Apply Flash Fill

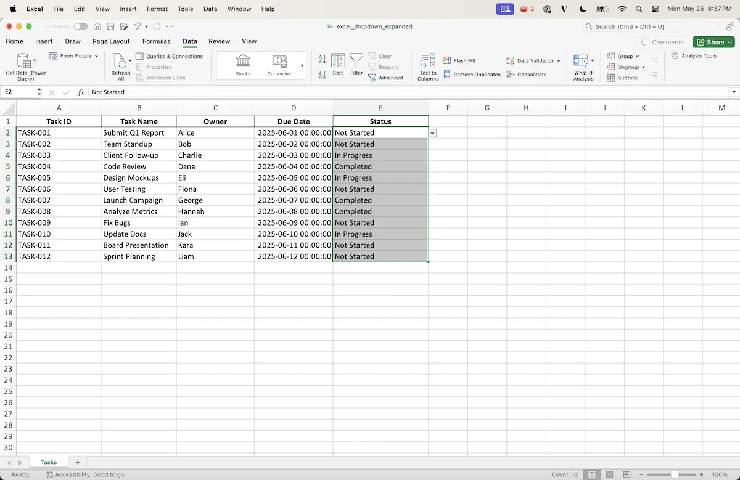click(459, 60)
